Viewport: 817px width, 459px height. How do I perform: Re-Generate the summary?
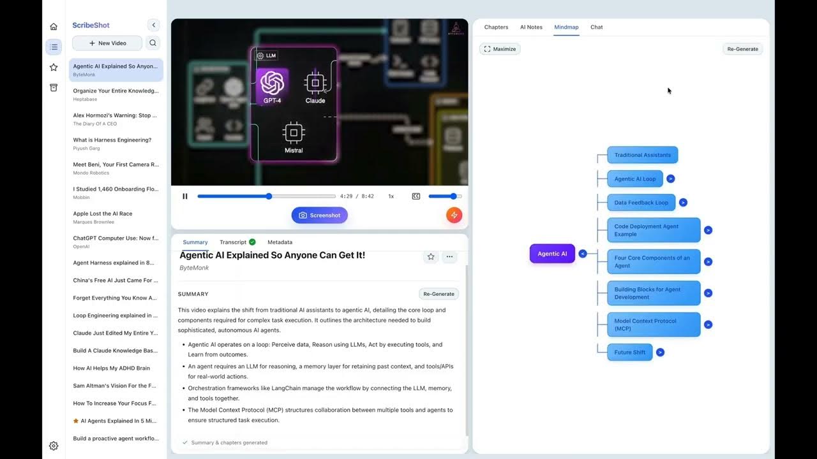tap(439, 294)
